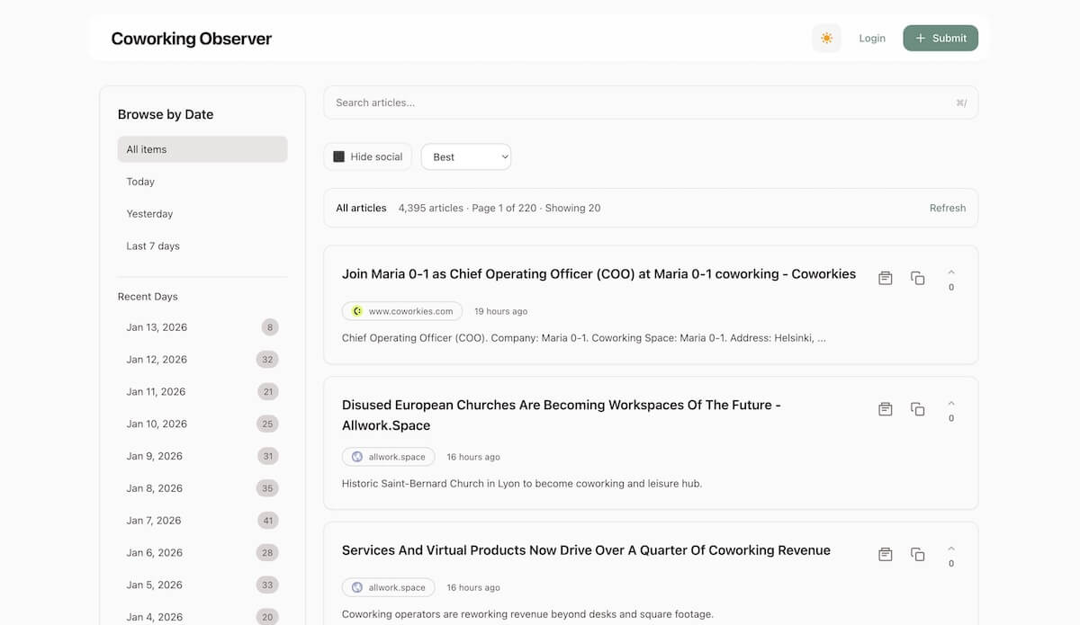
Task: Open Disused European Churches article title
Action: coord(562,415)
